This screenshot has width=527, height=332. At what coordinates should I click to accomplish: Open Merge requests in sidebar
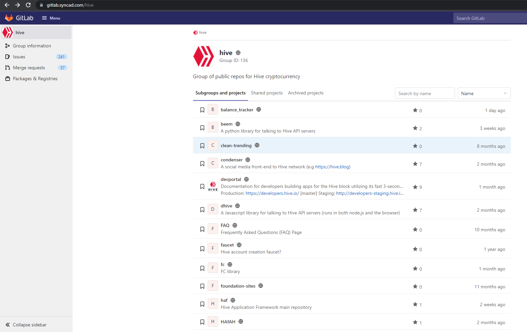coord(36,68)
